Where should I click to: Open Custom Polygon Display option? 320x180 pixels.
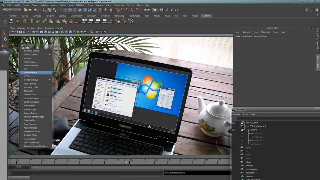[x=36, y=146]
